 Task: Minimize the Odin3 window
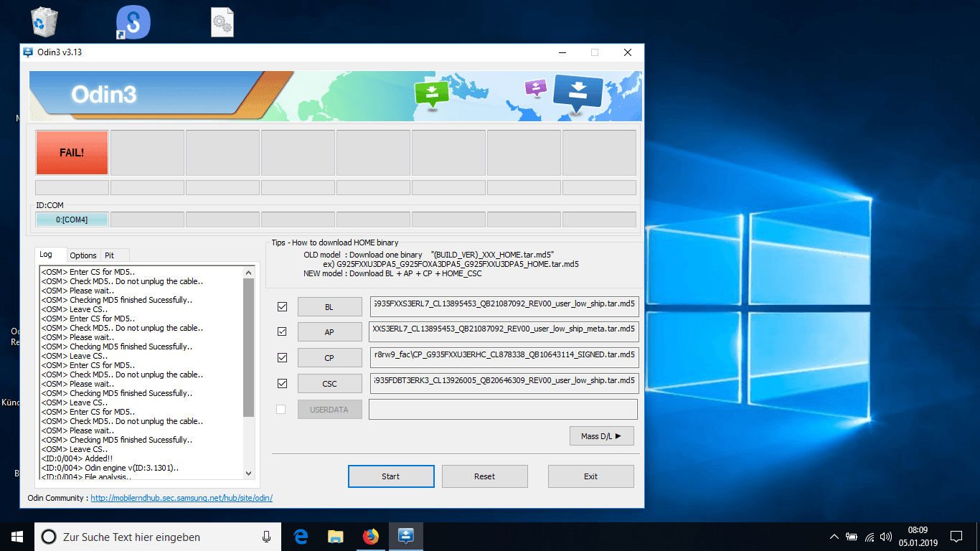(x=562, y=52)
